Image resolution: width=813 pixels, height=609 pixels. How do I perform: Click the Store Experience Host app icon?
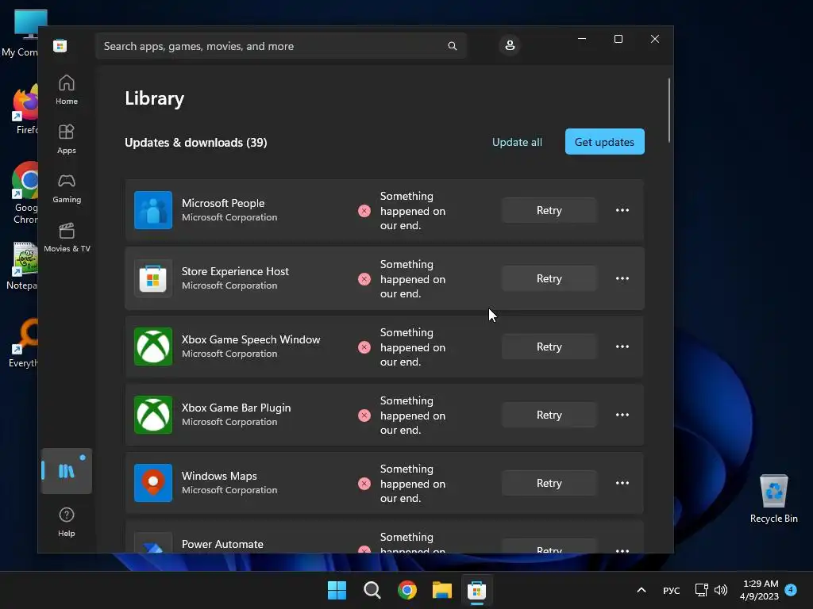[153, 278]
